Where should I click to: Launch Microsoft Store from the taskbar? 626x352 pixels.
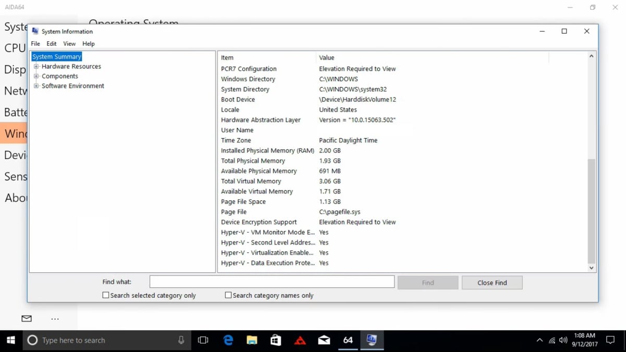click(275, 340)
